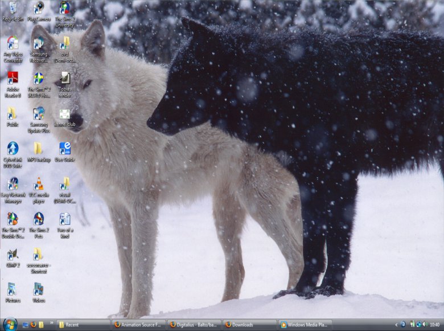This screenshot has height=331, width=444.
Task: Click the taskbar clock showing 10:40
Action: [x=435, y=325]
